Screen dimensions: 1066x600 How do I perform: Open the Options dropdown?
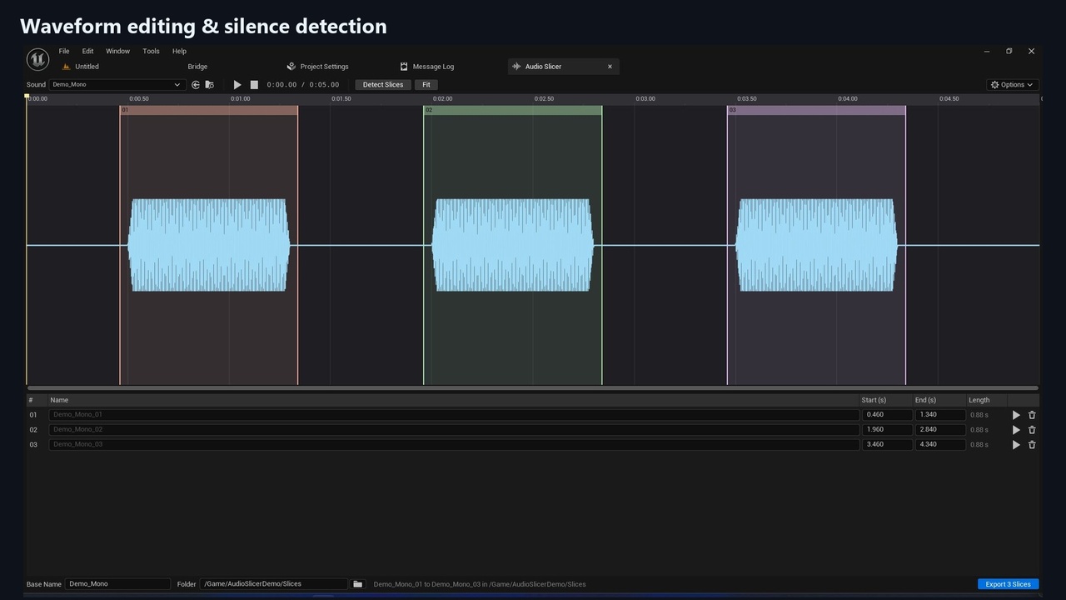(x=1012, y=84)
